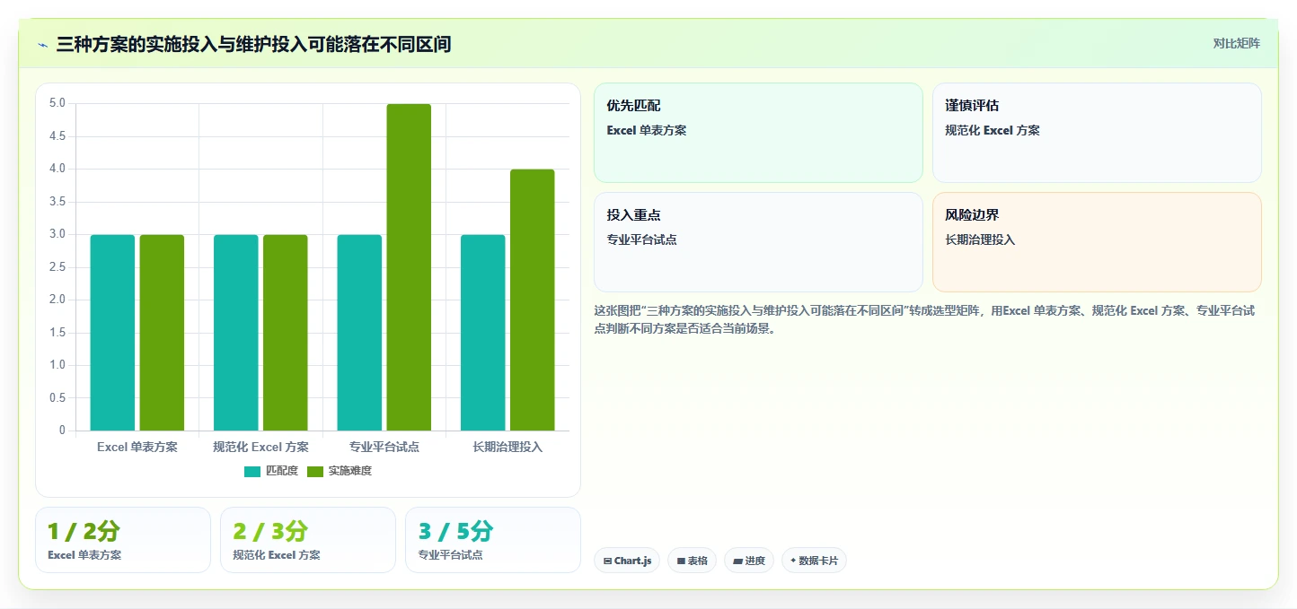The width and height of the screenshot is (1297, 609).
Task: Click the 匹配度 legend label
Action: click(282, 471)
